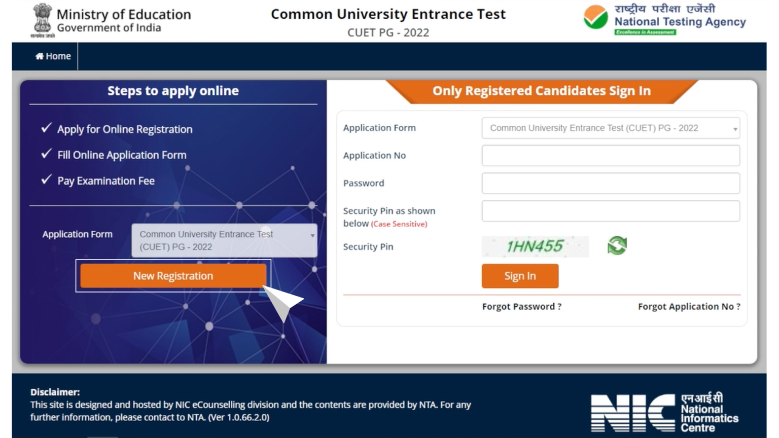Image resolution: width=779 pixels, height=438 pixels.
Task: Click the '(Case Sensitive)' red note
Action: click(399, 224)
